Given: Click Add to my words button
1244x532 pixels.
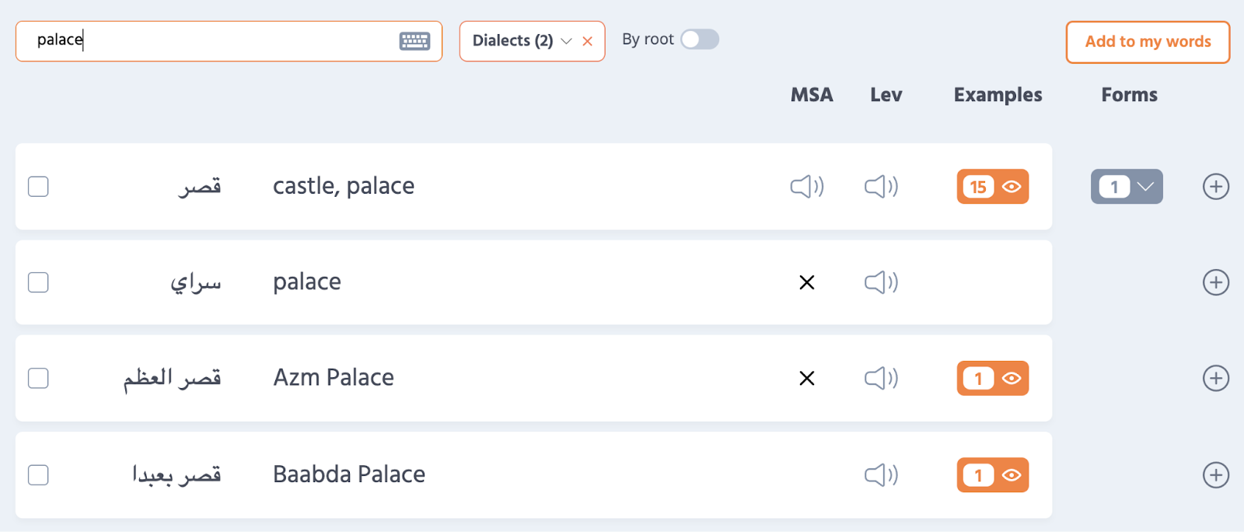Looking at the screenshot, I should 1148,42.
